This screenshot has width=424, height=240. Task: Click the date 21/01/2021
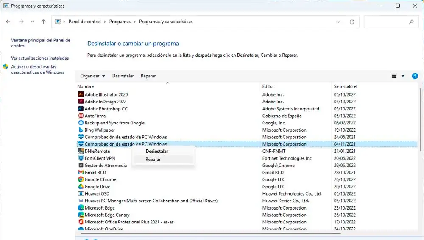pos(345,151)
